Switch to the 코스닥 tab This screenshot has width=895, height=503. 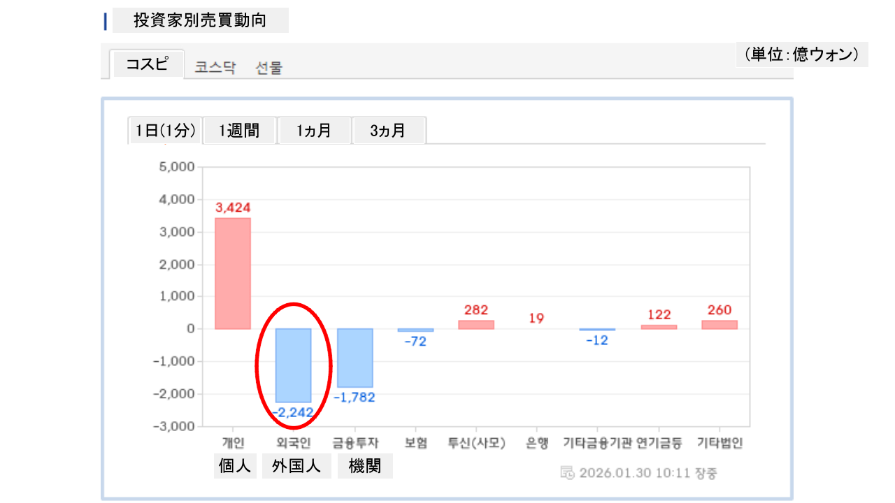coord(215,68)
